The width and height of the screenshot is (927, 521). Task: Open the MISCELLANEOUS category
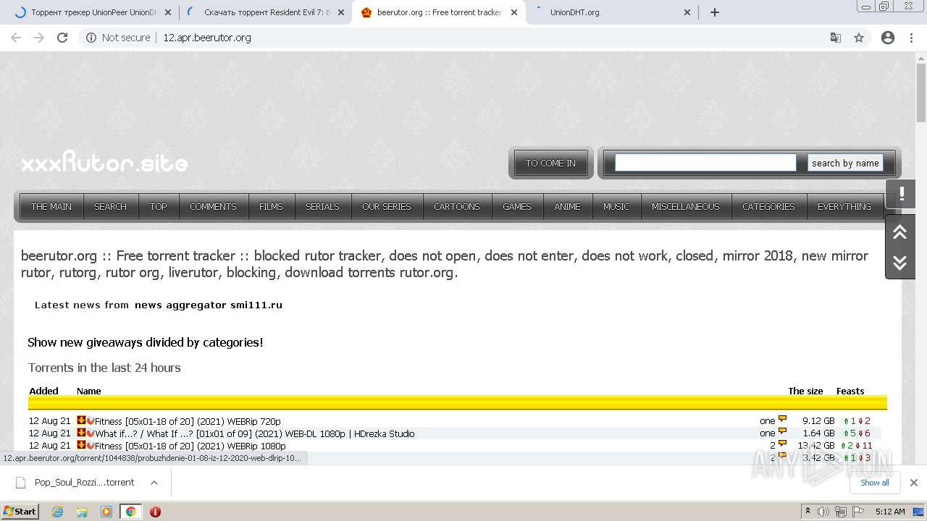click(x=686, y=206)
